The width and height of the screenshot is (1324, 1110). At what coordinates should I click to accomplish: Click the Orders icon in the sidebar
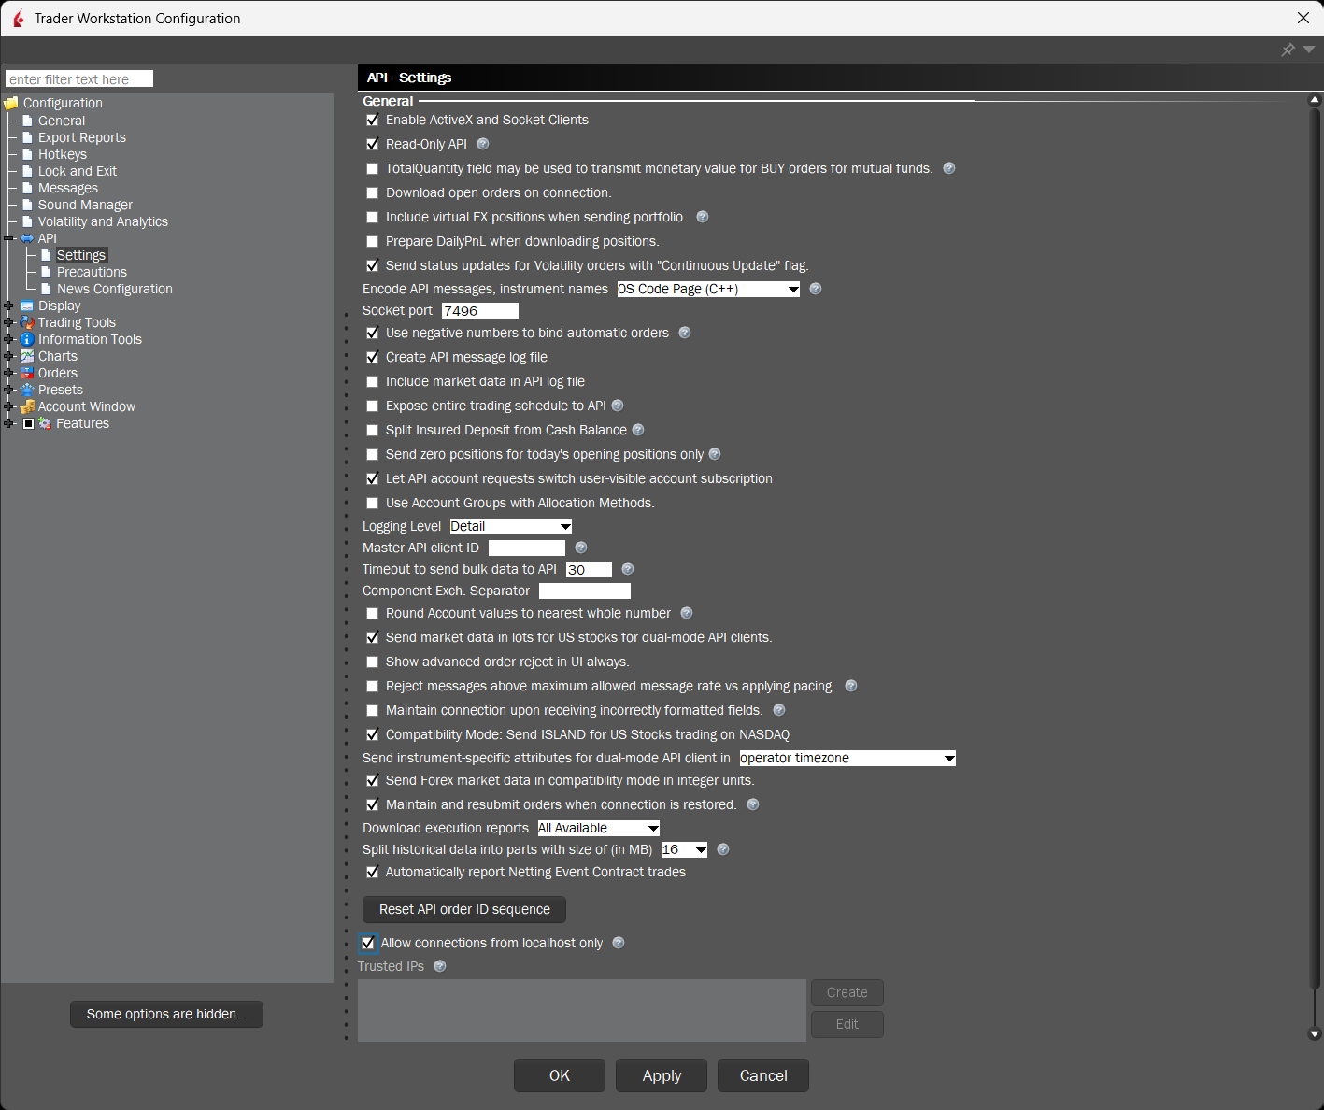27,373
